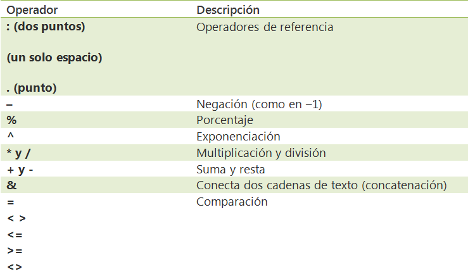
Task: Click the "Descripción" column header
Action: point(228,11)
